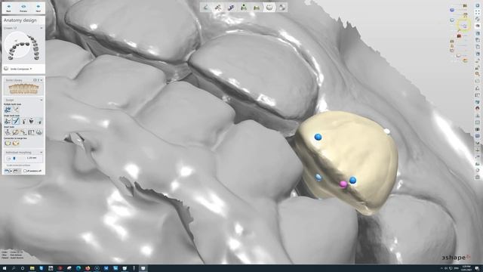Select the first multiple teeth tool icon
Viewport: 483px width, 272px height.
8,110
